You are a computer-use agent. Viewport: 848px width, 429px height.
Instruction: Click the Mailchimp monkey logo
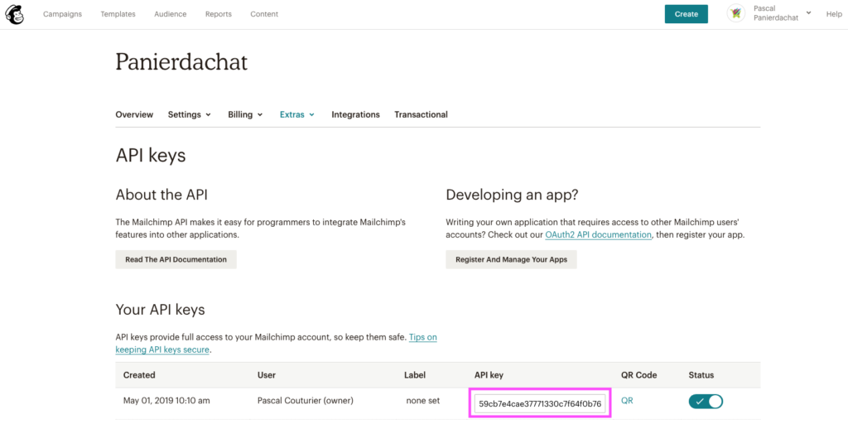15,14
